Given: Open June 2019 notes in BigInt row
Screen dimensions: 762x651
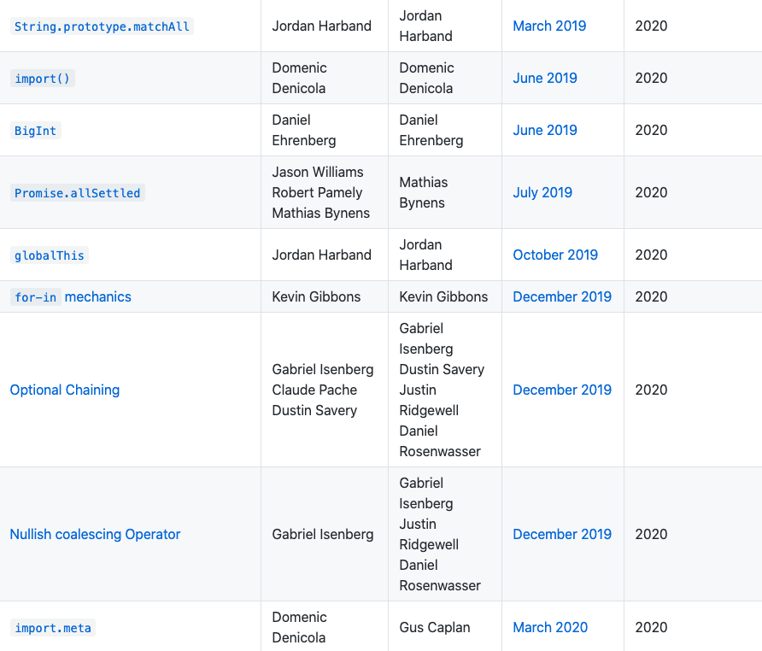Looking at the screenshot, I should coord(545,130).
